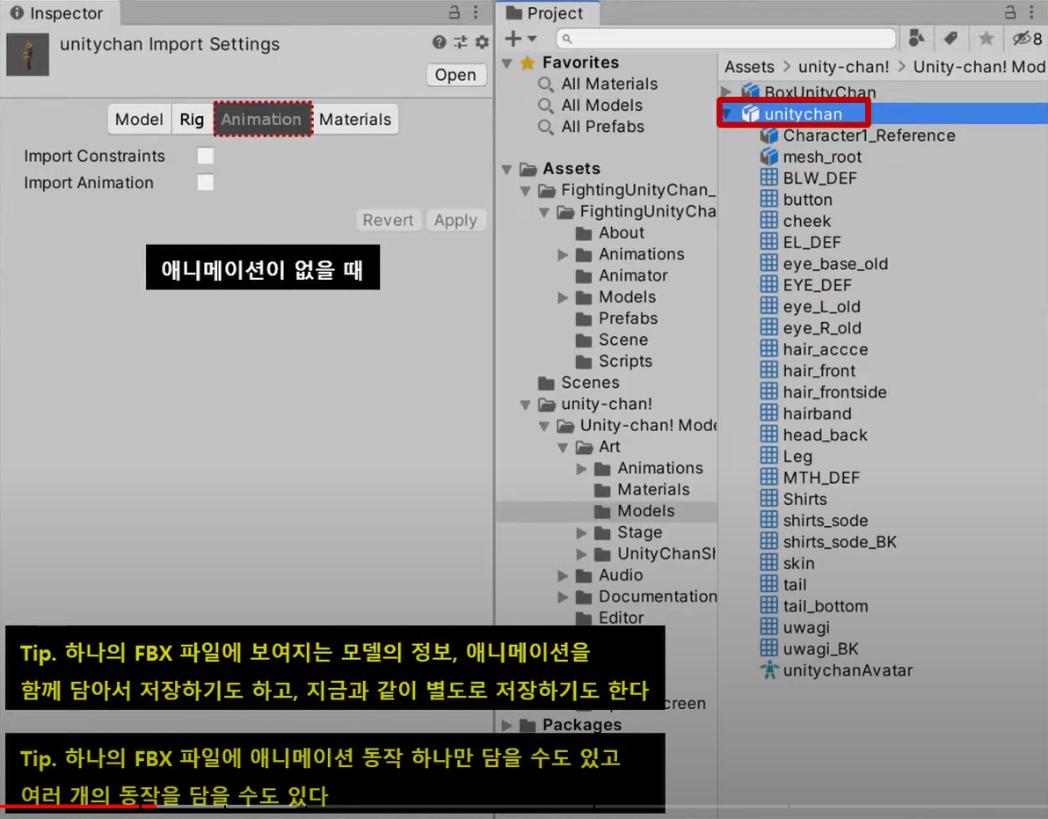The image size is (1048, 819).
Task: Select tail_bottom mesh icon
Action: pos(769,606)
